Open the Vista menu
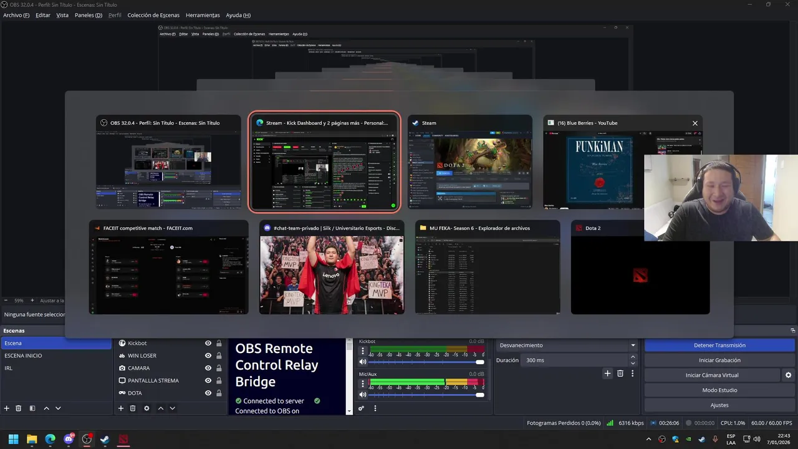Viewport: 798px width, 449px height. [x=62, y=15]
